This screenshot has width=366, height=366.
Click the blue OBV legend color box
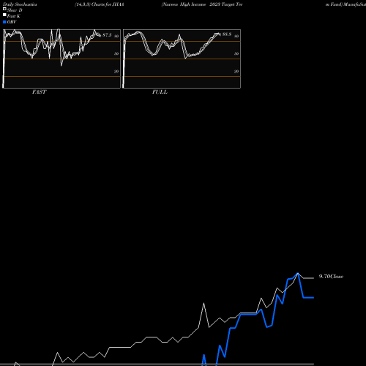[x=4, y=22]
